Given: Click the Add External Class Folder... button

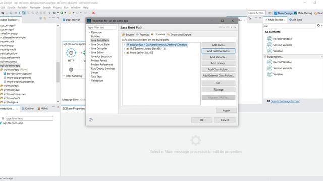Looking at the screenshot, I should (219, 75).
